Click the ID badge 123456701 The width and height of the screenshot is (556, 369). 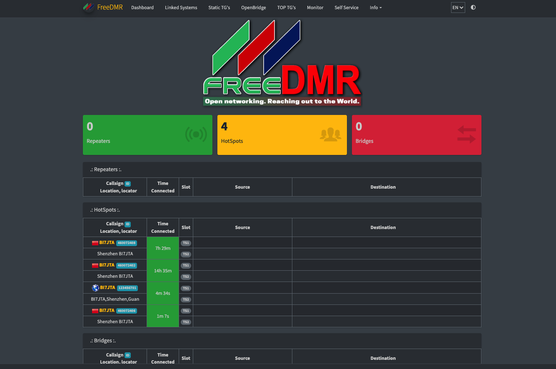tap(127, 288)
